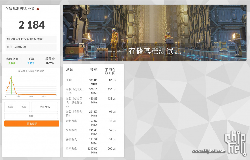Screen dimensions: 250x160
Task: Click the 保存 button
Action: click(24, 107)
